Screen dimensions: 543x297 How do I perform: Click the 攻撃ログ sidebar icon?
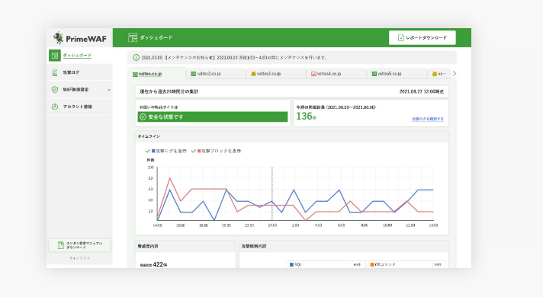pyautogui.click(x=55, y=72)
